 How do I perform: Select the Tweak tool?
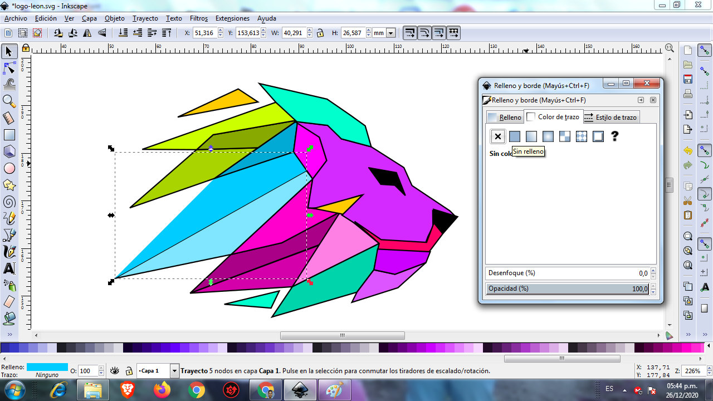pyautogui.click(x=9, y=85)
